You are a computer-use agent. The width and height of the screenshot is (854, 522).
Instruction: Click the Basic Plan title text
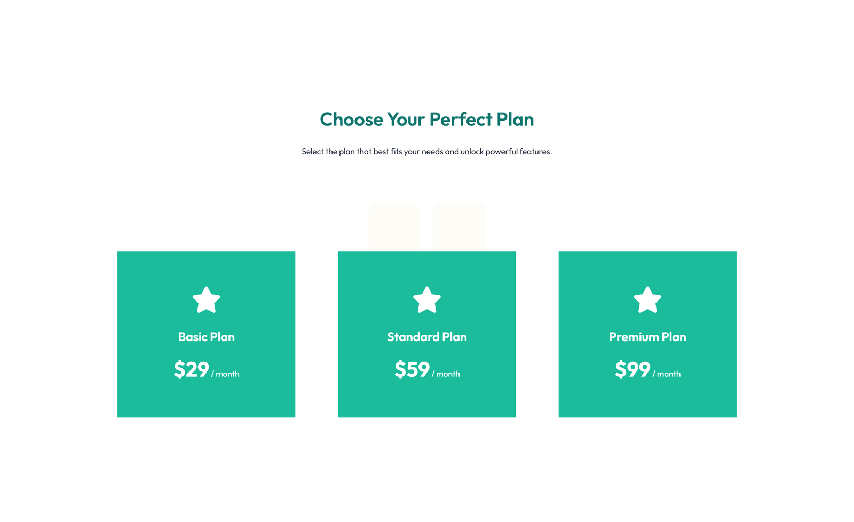point(207,337)
